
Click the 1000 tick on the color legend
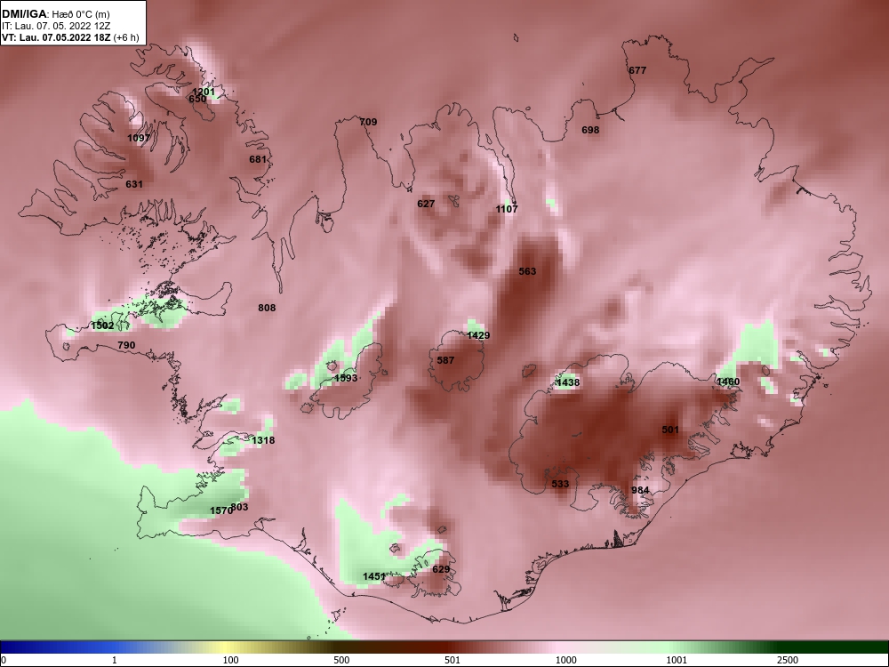(565, 660)
